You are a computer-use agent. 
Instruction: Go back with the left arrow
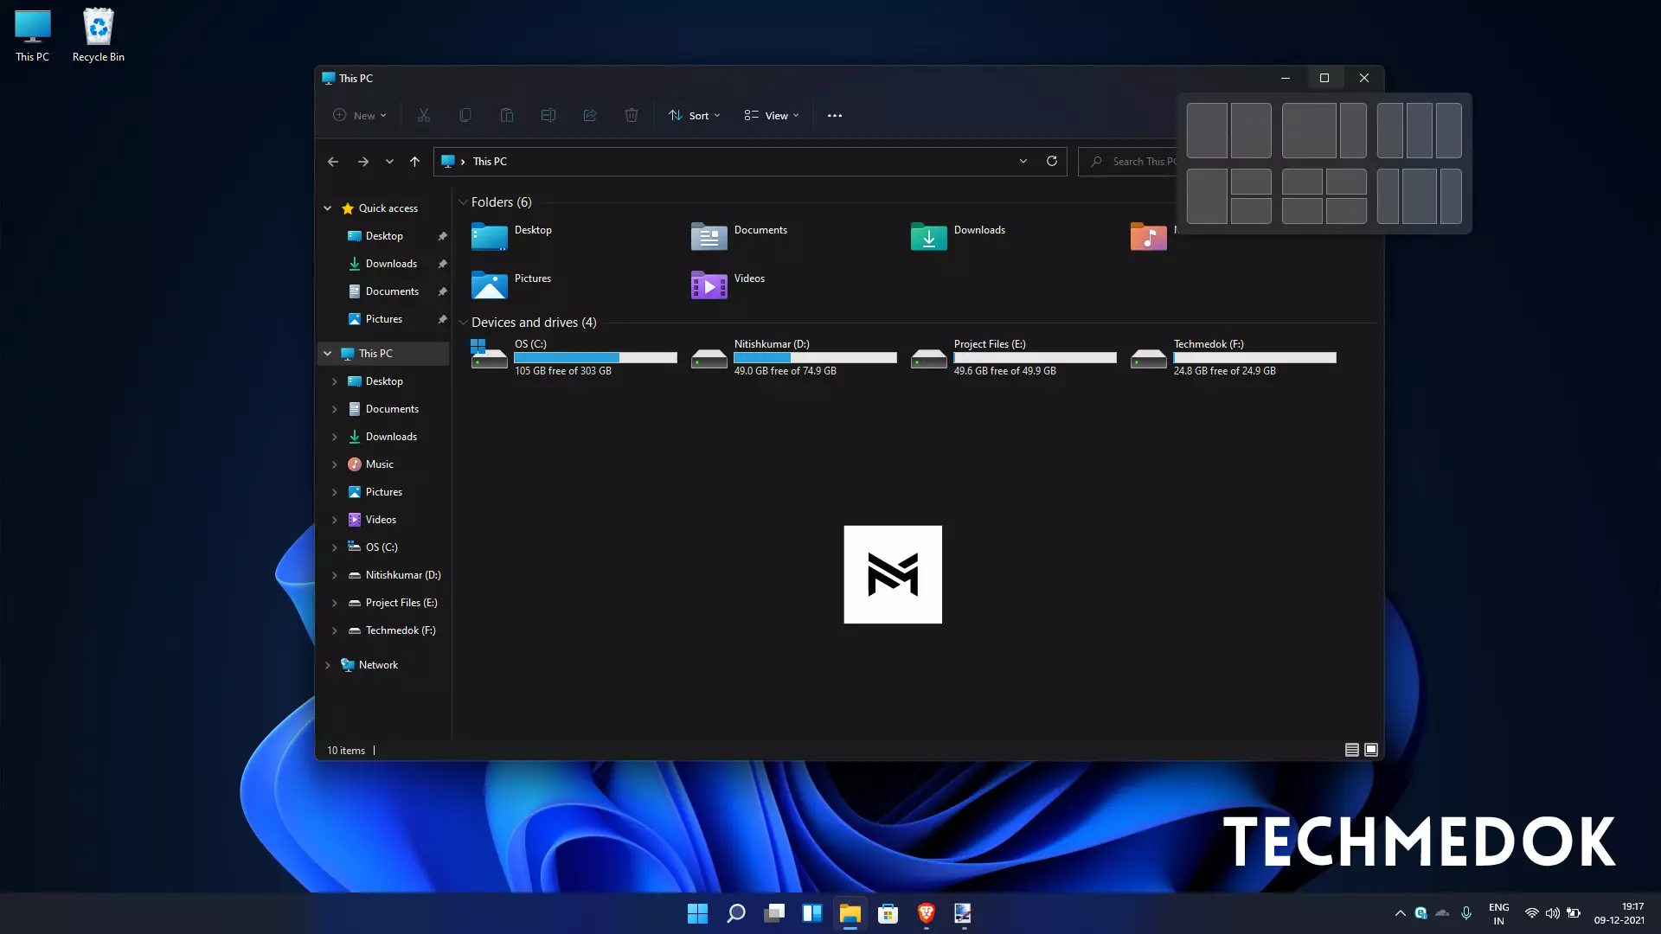click(x=333, y=162)
